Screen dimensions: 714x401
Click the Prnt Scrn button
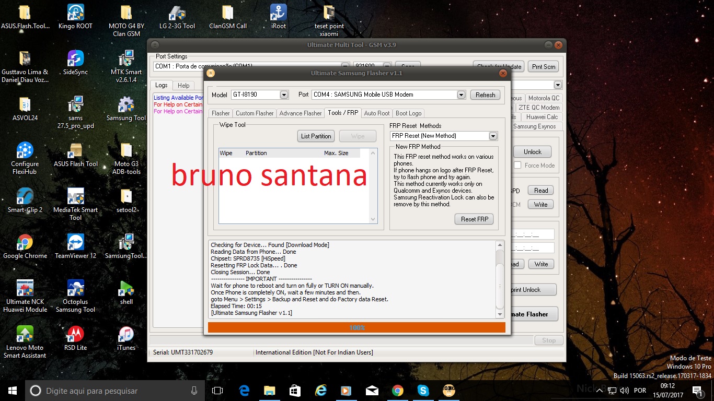tap(544, 67)
